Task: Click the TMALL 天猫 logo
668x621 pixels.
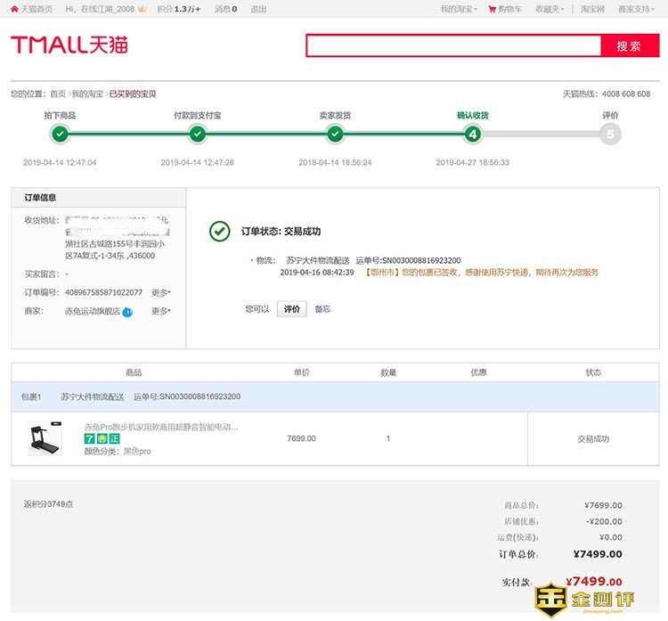Action: (69, 45)
